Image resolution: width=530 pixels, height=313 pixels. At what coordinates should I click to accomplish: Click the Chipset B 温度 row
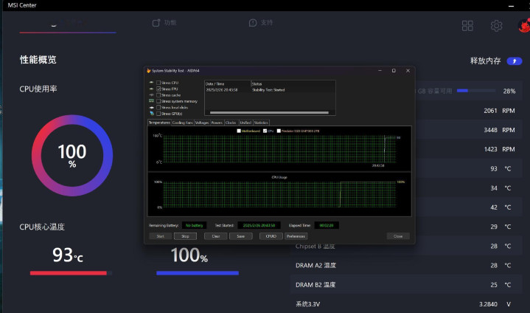tap(405, 246)
